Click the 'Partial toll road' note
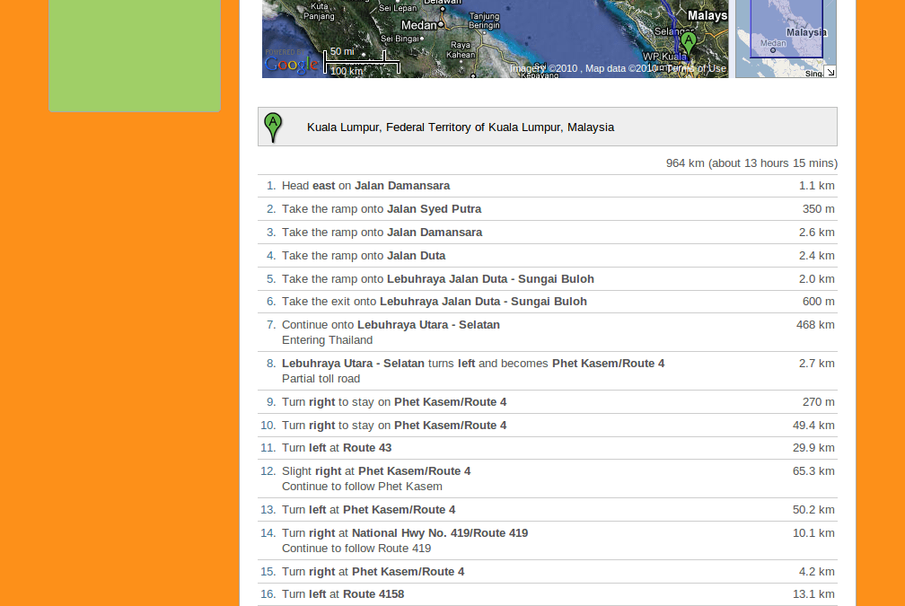 click(321, 379)
